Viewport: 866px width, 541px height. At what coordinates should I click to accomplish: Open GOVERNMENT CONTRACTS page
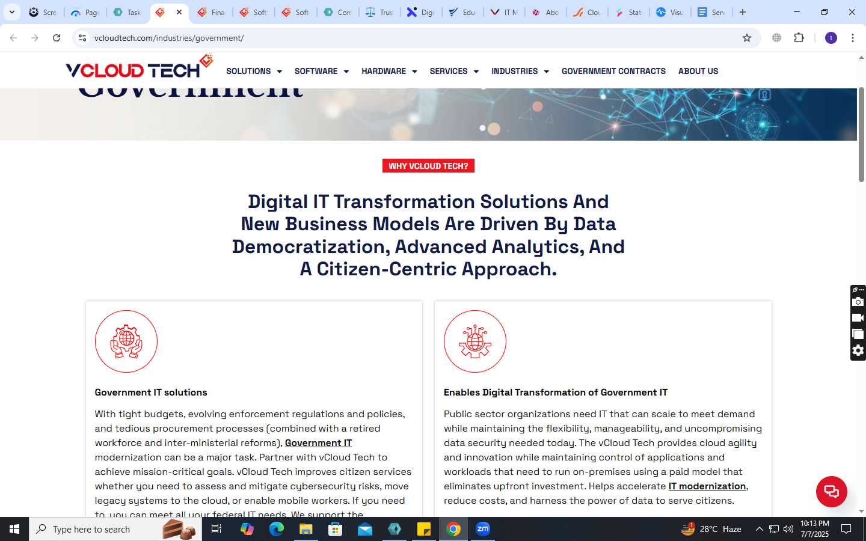pyautogui.click(x=613, y=71)
